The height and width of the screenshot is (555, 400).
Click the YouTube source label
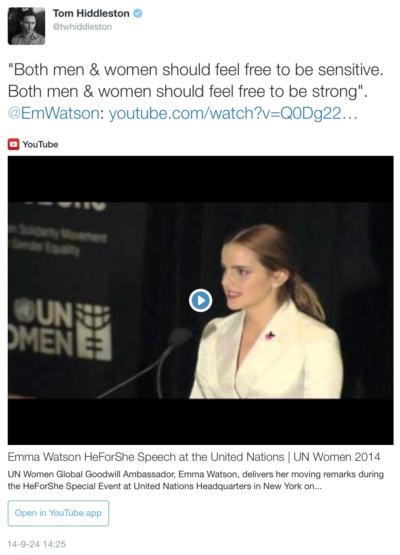[x=40, y=144]
